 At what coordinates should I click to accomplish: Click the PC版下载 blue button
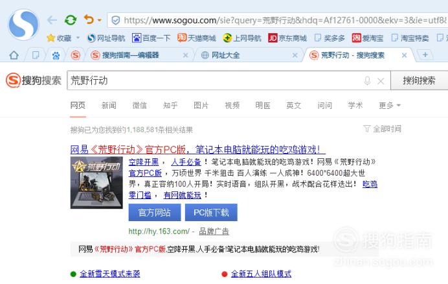(211, 213)
